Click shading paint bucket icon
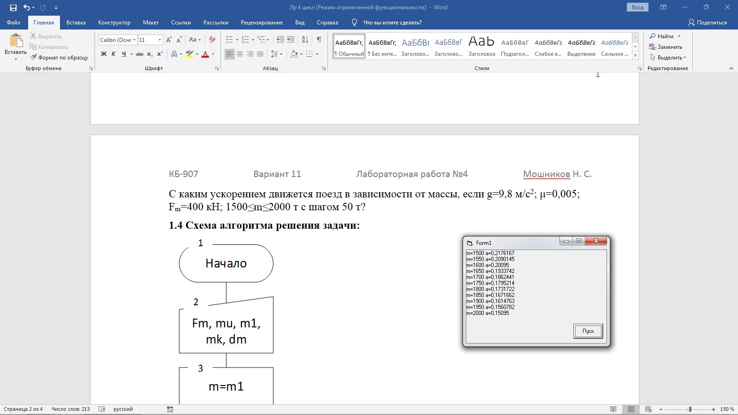 coord(294,54)
